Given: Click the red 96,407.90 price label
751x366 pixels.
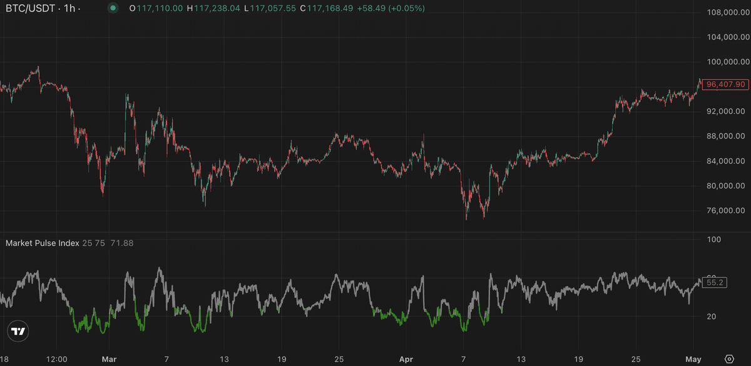Looking at the screenshot, I should (725, 84).
